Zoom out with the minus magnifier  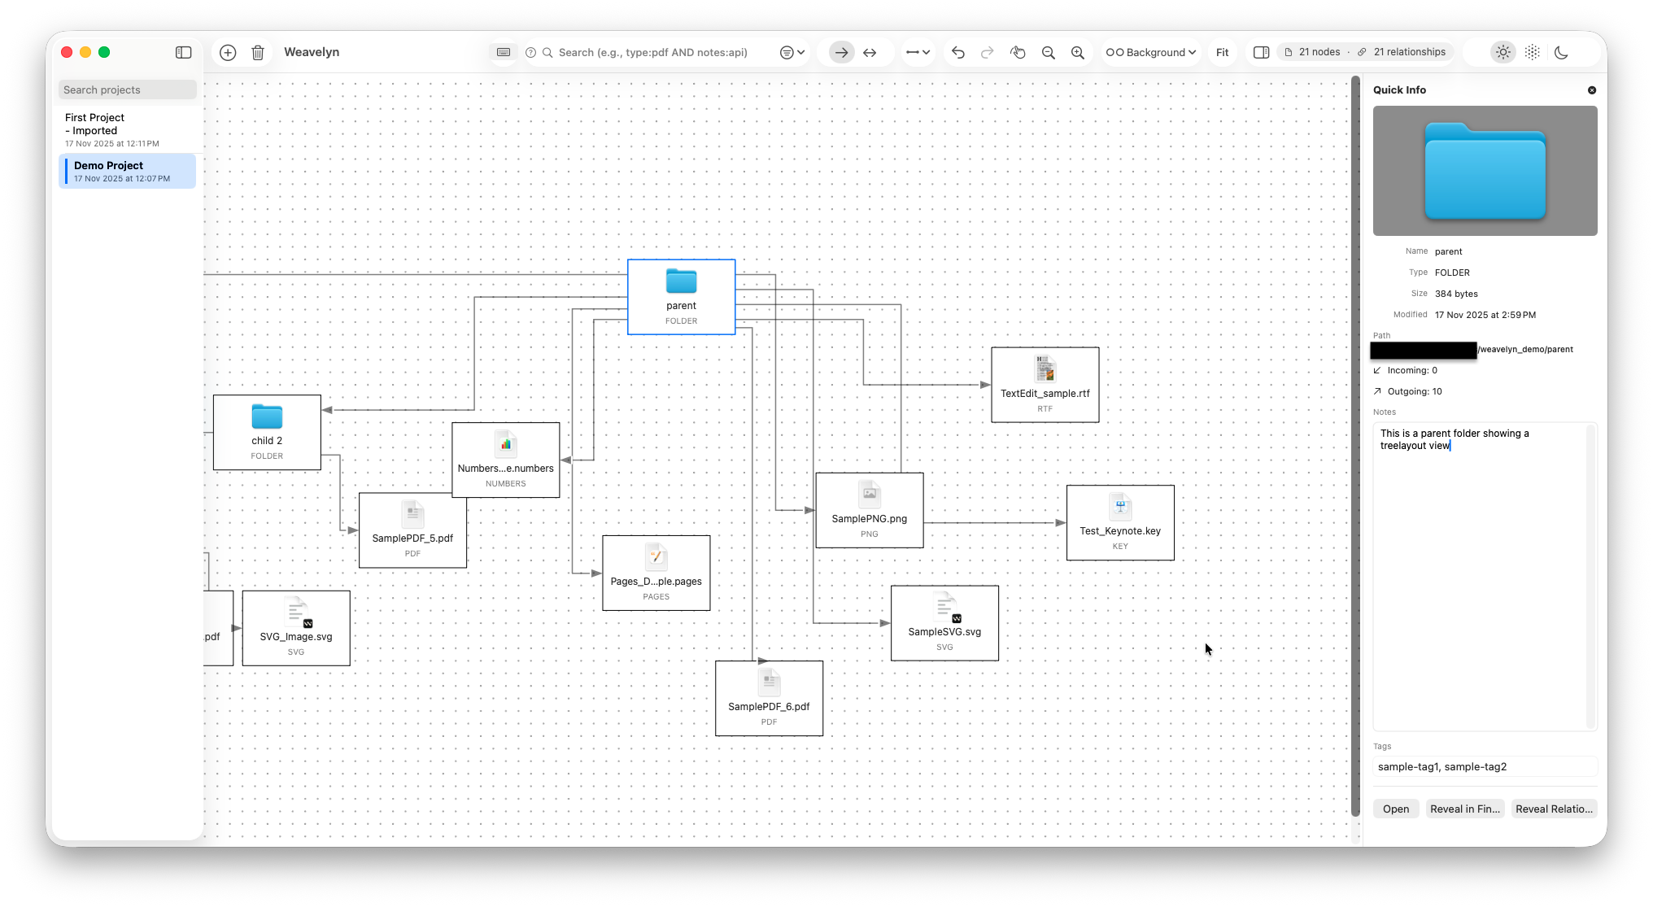(1049, 52)
